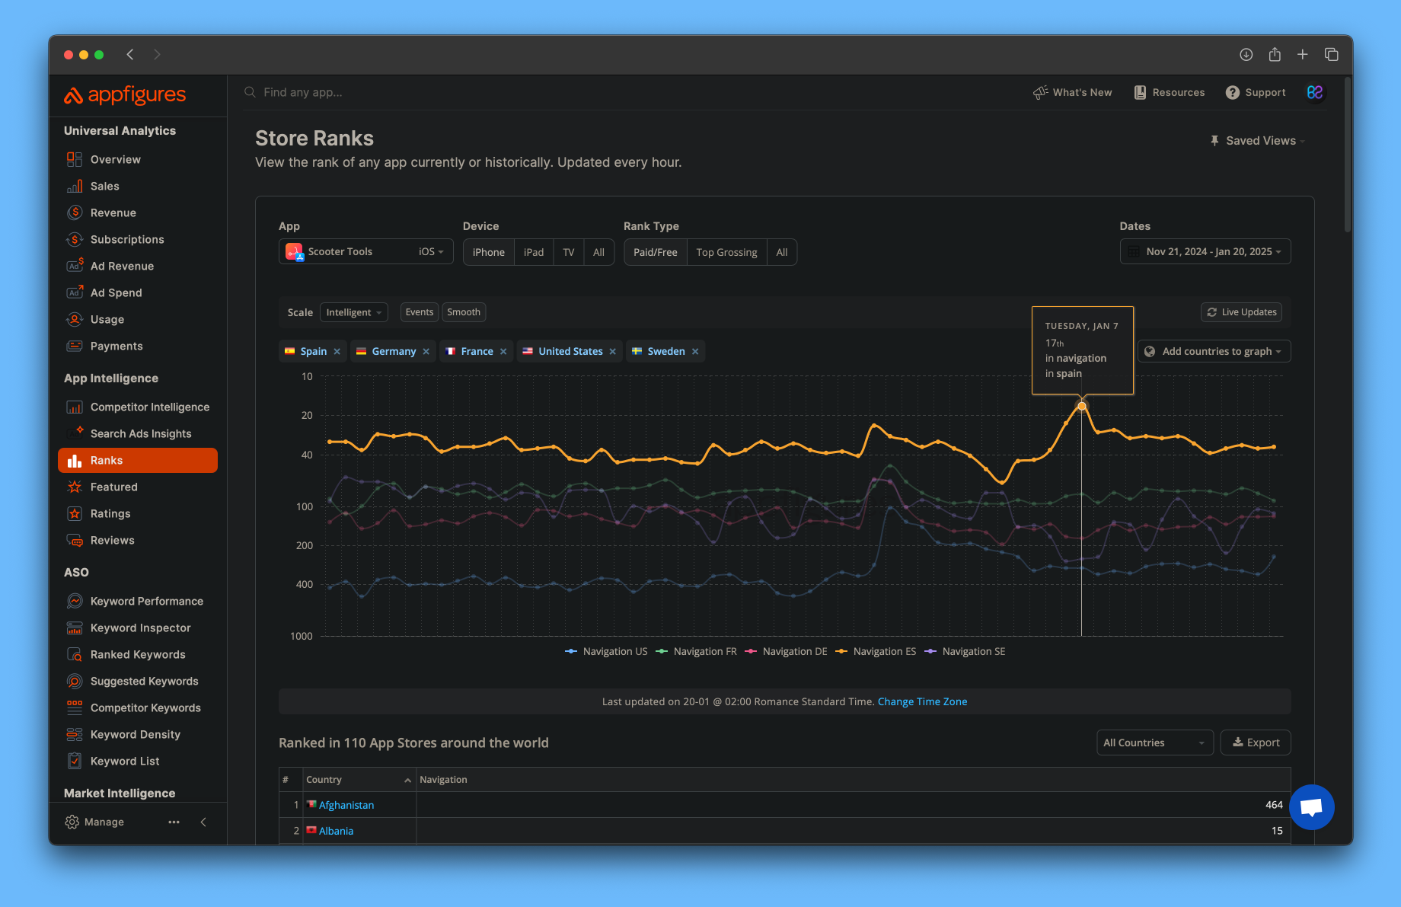The height and width of the screenshot is (907, 1401).
Task: Select the Revenue icon in Universal Analytics
Action: (x=75, y=212)
